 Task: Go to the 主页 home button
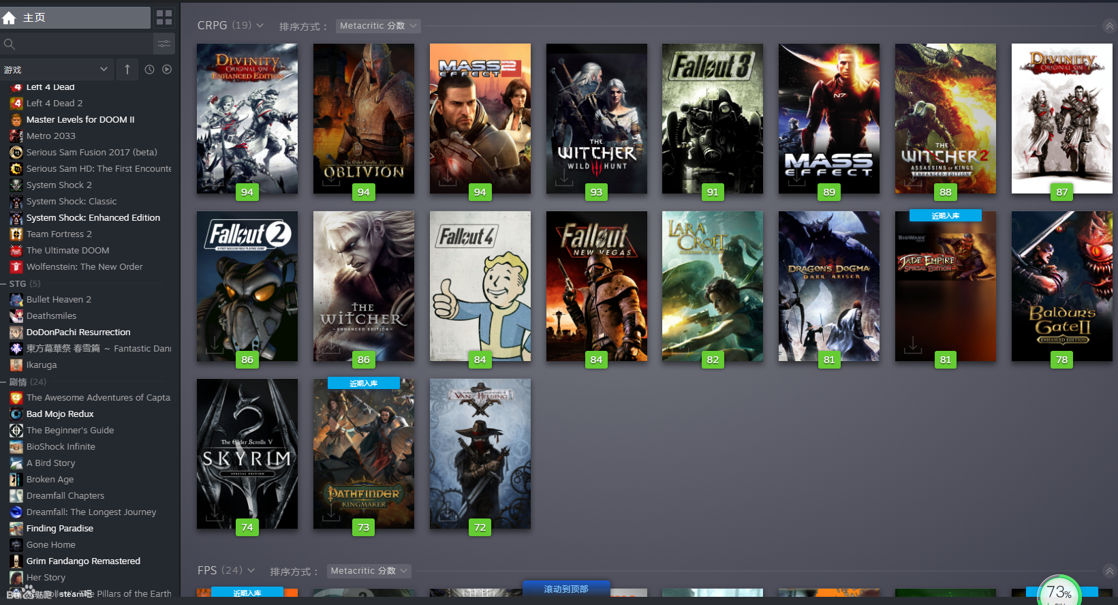[x=75, y=18]
